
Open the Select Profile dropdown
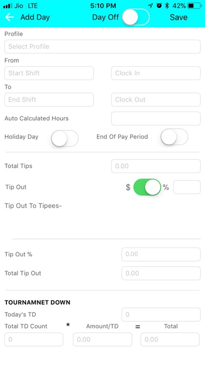(x=102, y=47)
